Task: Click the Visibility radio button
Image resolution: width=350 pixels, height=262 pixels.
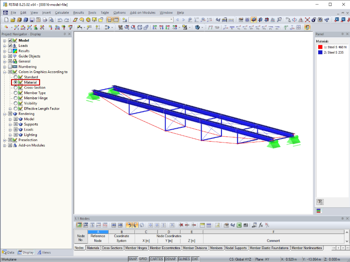Action: [15, 103]
